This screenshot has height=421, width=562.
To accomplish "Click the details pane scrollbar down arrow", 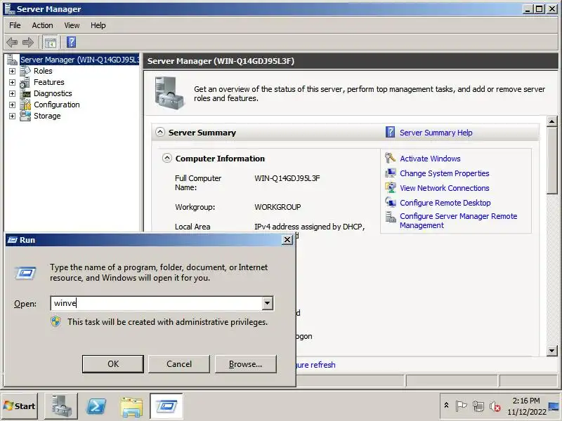I will point(552,350).
